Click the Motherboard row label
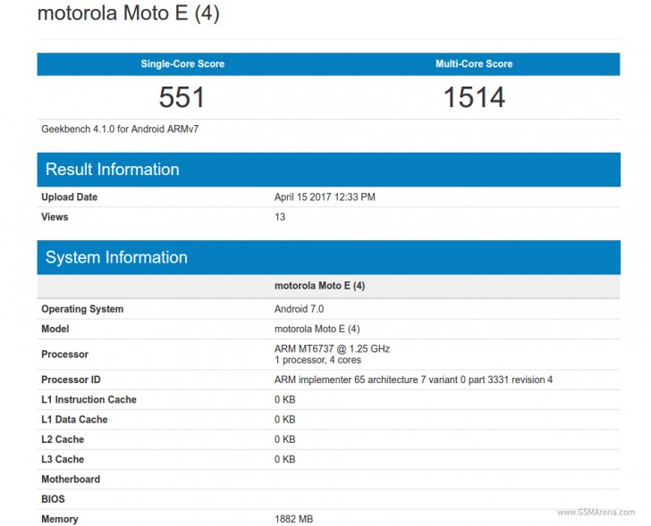The width and height of the screenshot is (651, 526). (71, 480)
